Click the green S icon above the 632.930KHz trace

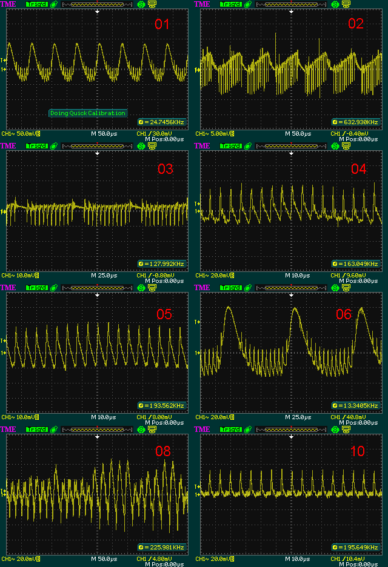[x=335, y=4]
